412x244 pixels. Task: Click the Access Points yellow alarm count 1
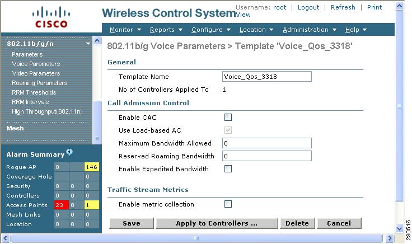[92, 205]
